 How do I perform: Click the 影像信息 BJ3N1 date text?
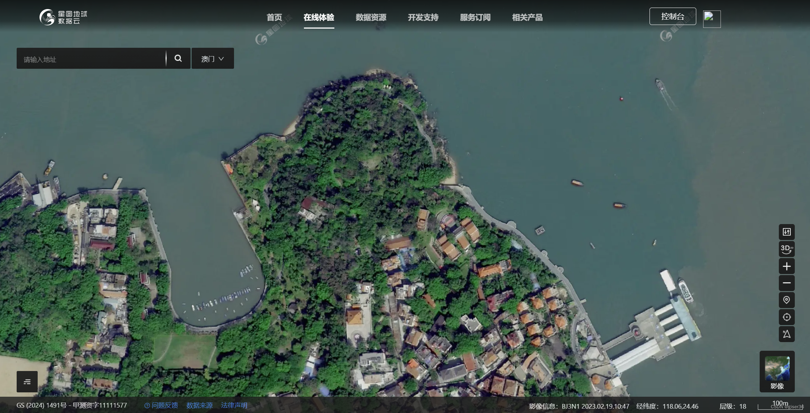click(579, 406)
